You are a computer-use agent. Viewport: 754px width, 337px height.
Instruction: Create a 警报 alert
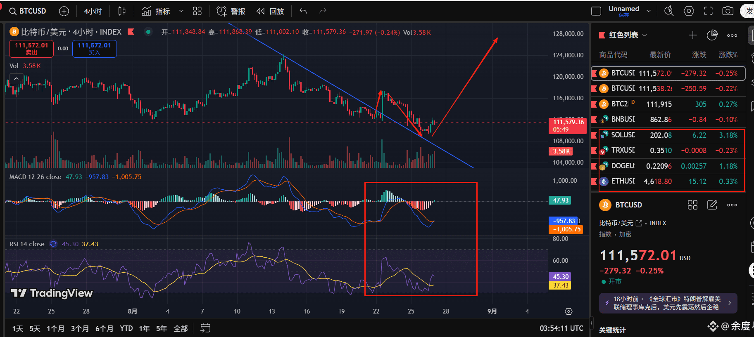click(x=231, y=11)
